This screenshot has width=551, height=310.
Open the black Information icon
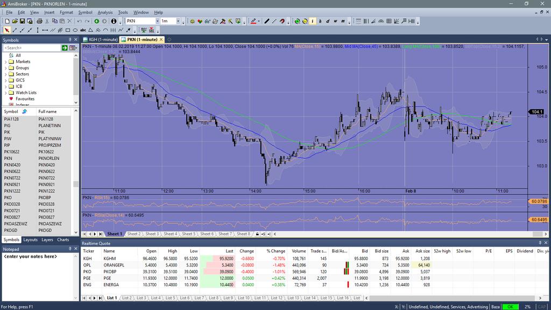coord(114,21)
